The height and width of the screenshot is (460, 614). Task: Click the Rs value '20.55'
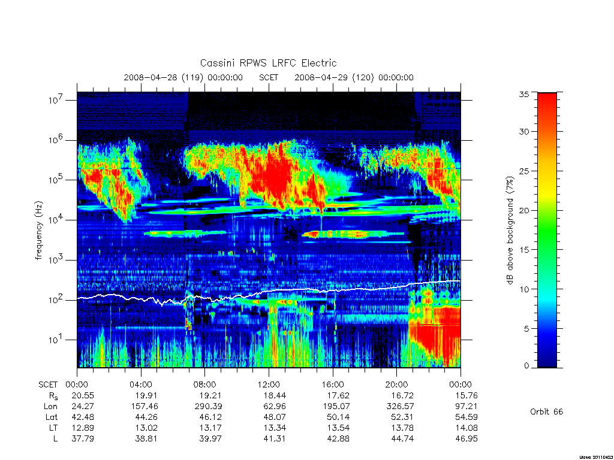83,395
